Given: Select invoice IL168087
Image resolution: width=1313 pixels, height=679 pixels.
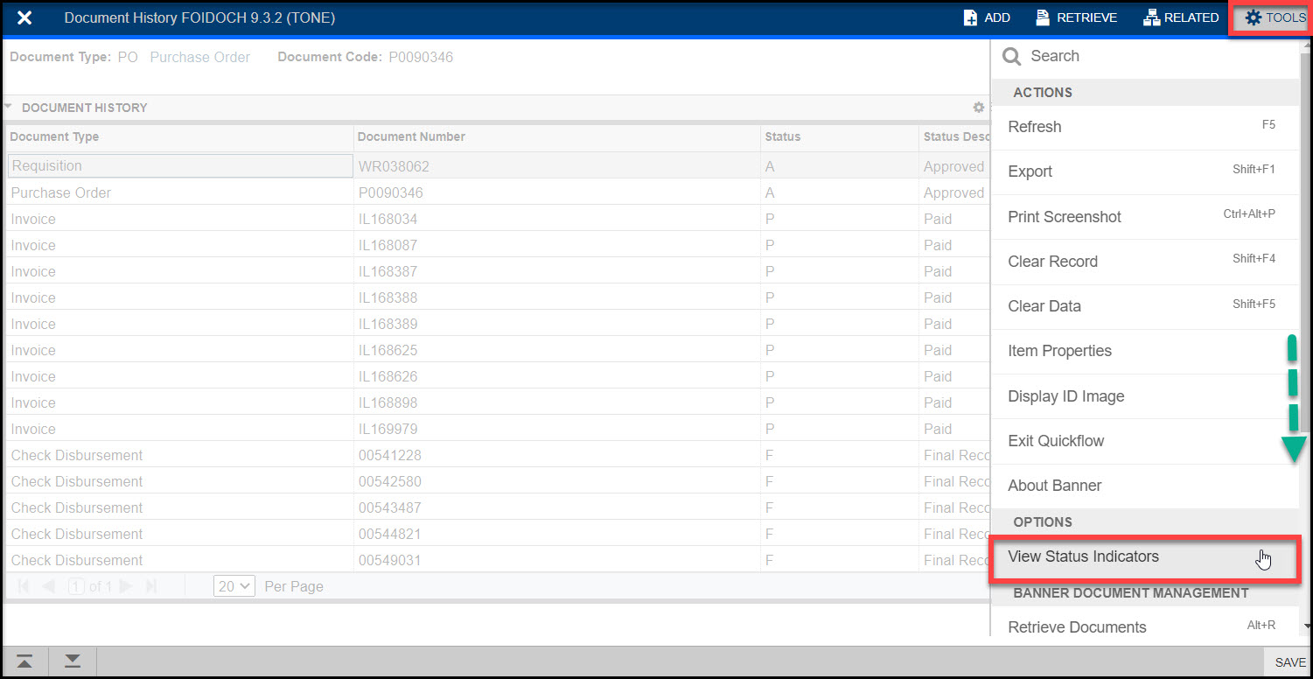Looking at the screenshot, I should tap(388, 245).
